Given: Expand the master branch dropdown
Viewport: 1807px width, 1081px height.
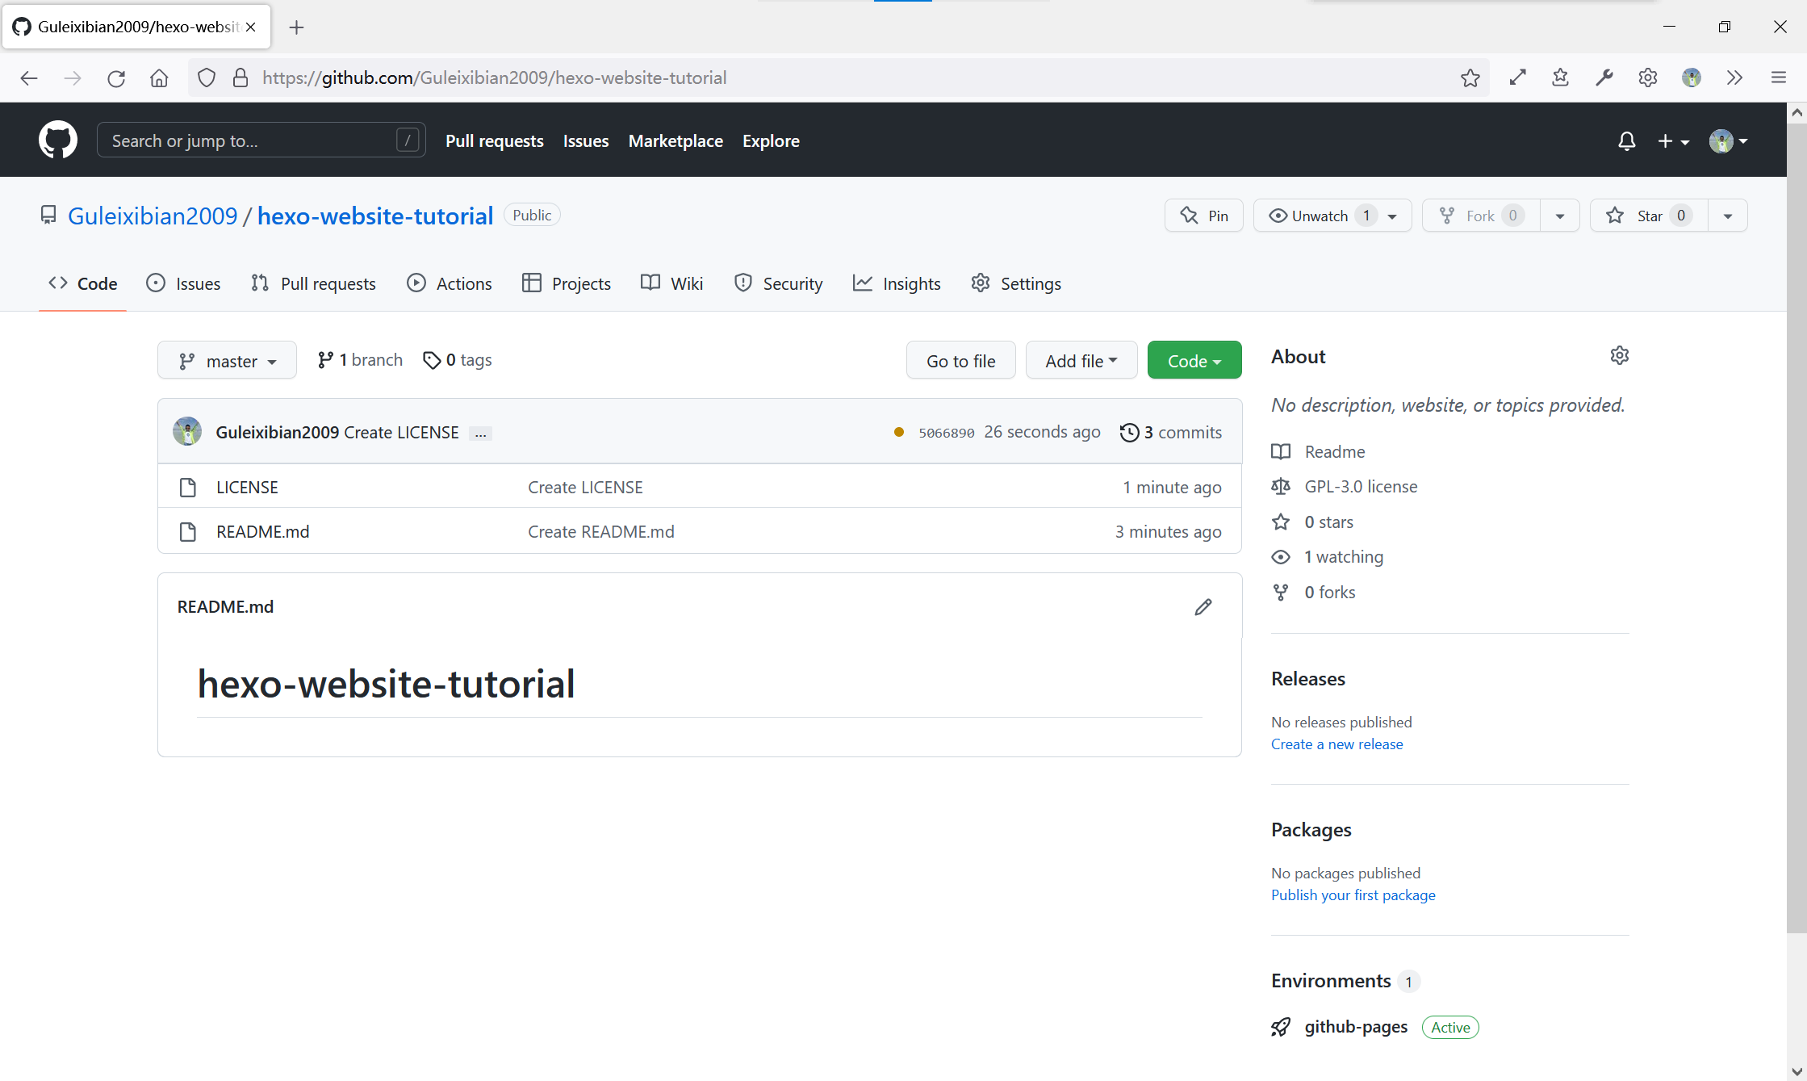Looking at the screenshot, I should (227, 361).
